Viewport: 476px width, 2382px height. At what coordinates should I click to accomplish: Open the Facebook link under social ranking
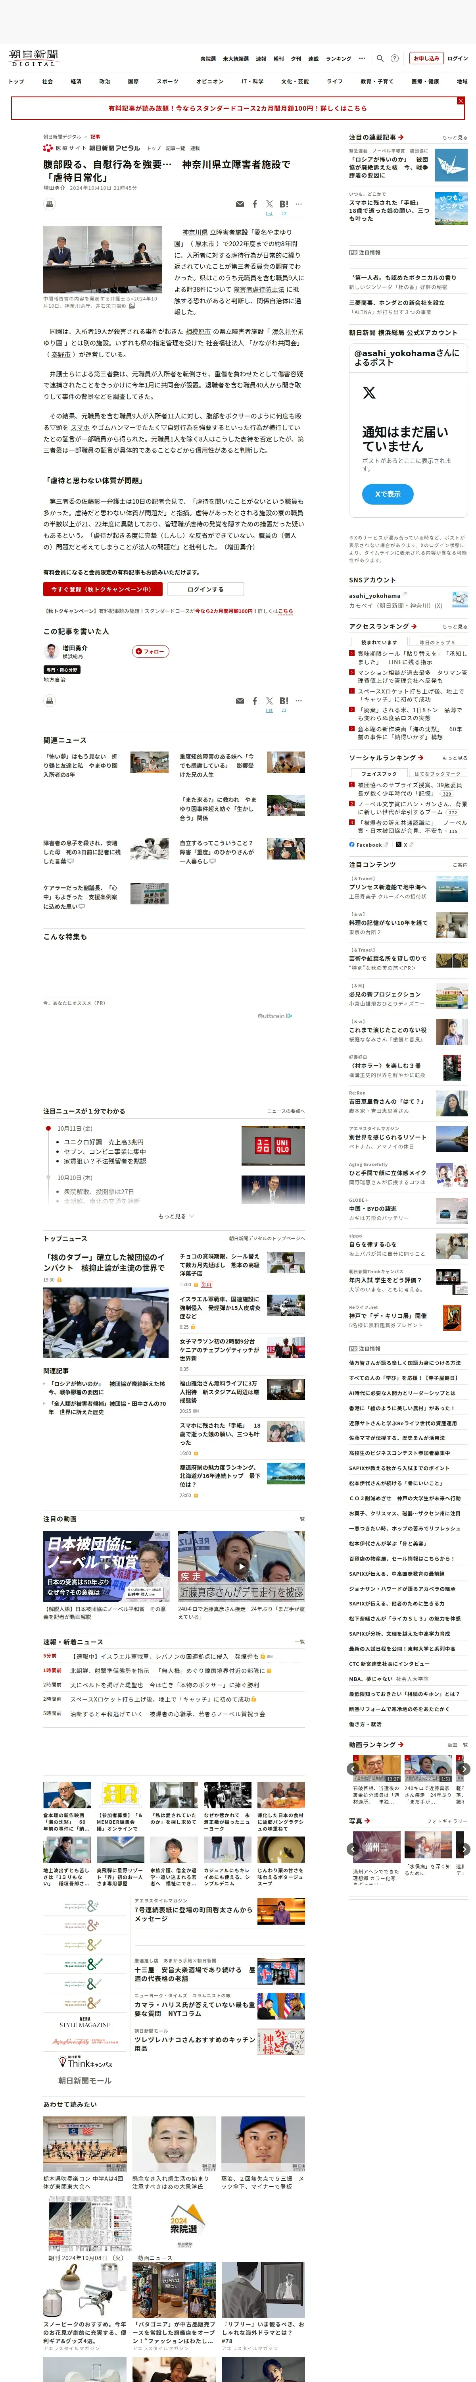369,844
